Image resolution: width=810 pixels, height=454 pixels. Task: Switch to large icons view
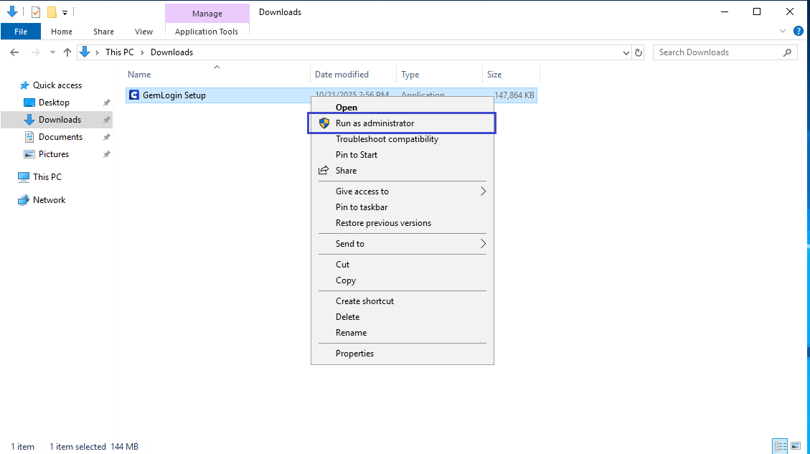(795, 446)
